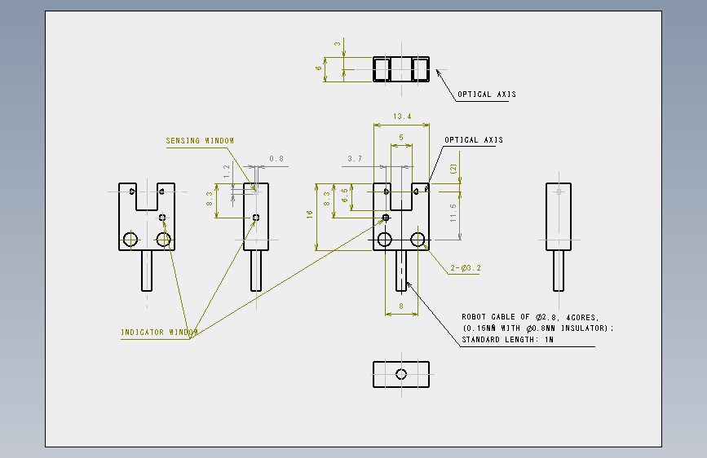707x458 pixels.
Task: Select the 3.7 dimension value
Action: [355, 159]
